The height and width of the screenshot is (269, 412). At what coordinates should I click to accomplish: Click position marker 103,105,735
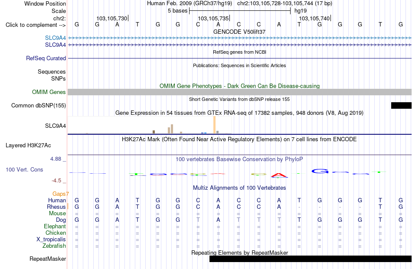(213, 18)
